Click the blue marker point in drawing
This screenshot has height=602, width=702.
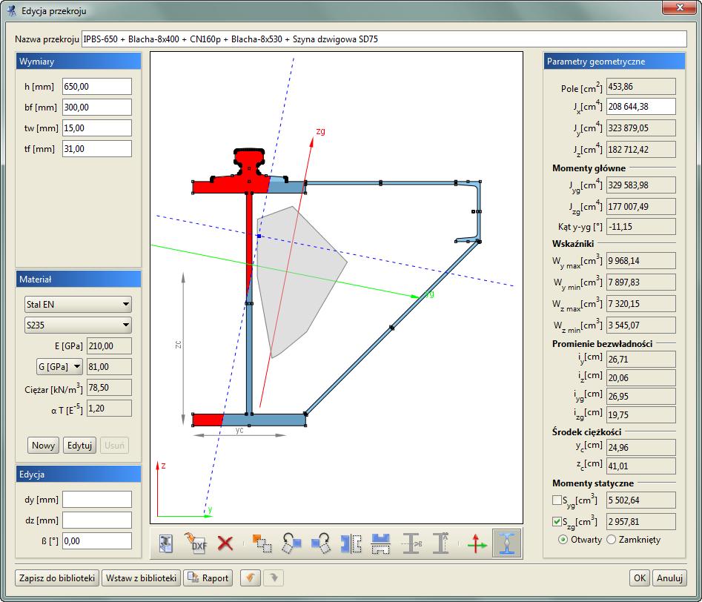(x=259, y=236)
